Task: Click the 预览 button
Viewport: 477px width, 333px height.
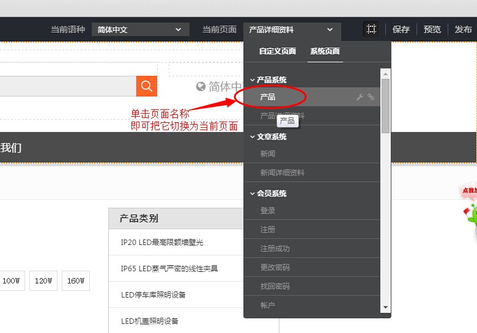Action: click(432, 29)
